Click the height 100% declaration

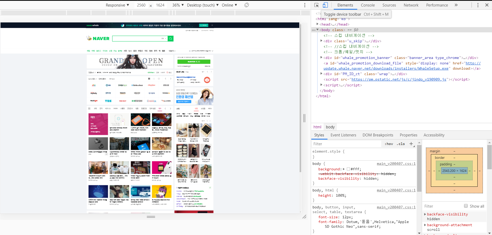click(332, 195)
